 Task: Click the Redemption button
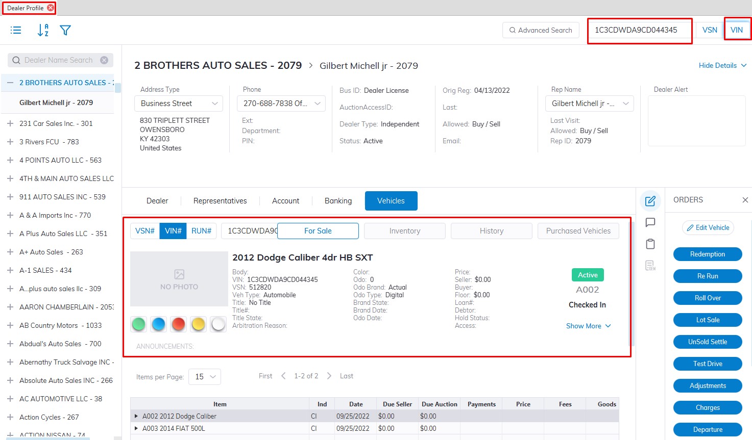(707, 254)
